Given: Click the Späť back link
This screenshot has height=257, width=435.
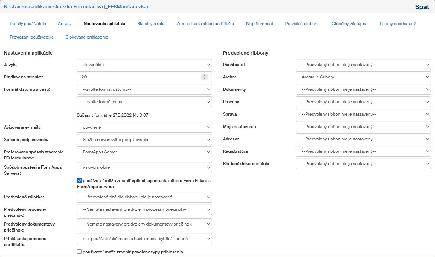Looking at the screenshot, I should (x=422, y=7).
